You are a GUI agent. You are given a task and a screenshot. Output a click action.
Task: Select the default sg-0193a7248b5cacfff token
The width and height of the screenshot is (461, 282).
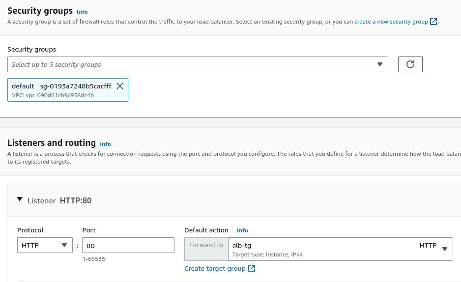coord(68,90)
